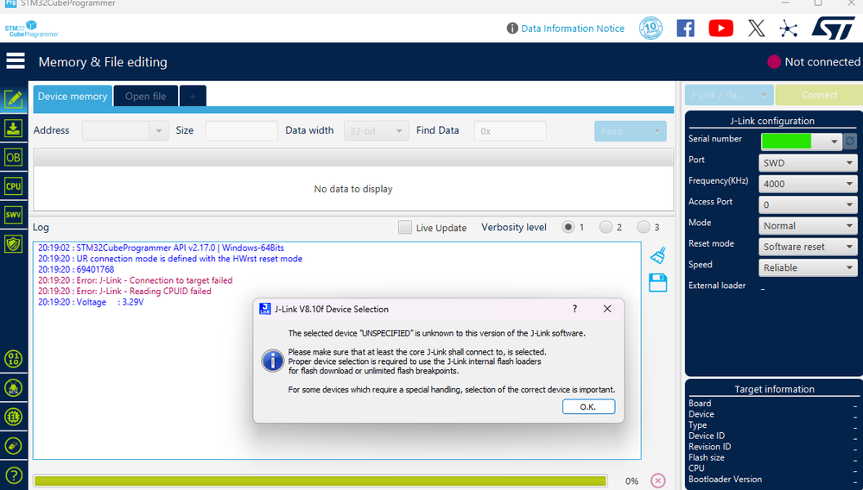Open the Data width 32-bit dropdown
The width and height of the screenshot is (863, 490).
coord(376,131)
